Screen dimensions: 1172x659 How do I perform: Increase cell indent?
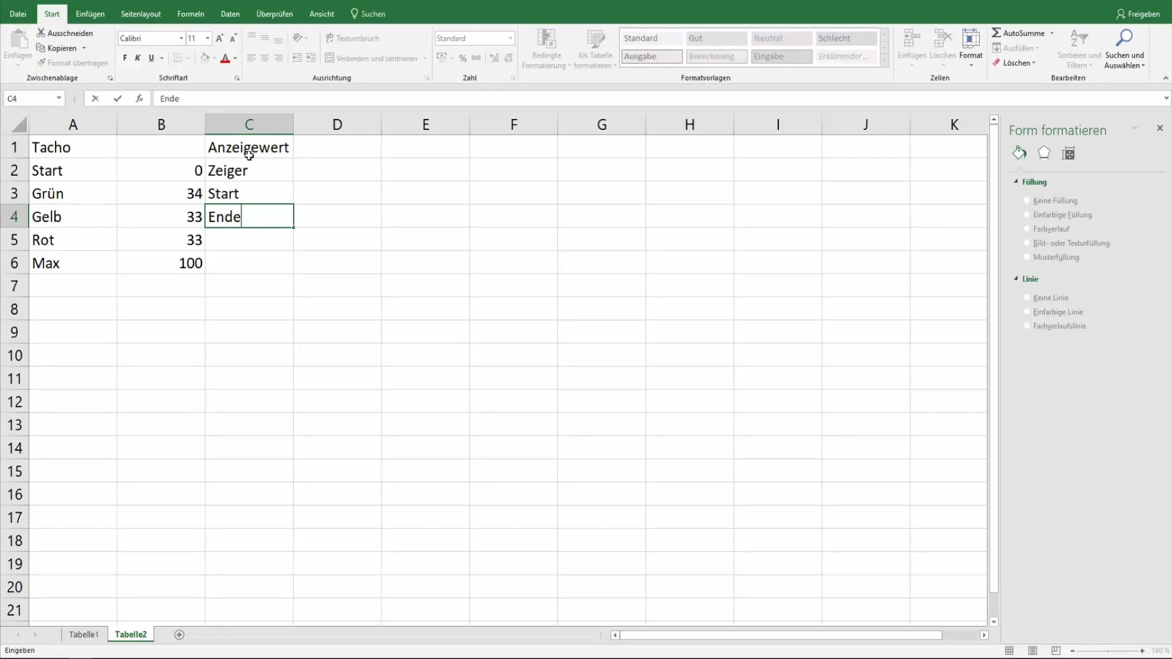pyautogui.click(x=311, y=58)
